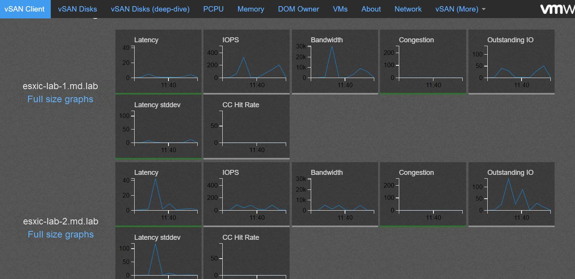Open vSAN Disks (deep-dive) tab
This screenshot has width=575, height=279.
150,9
